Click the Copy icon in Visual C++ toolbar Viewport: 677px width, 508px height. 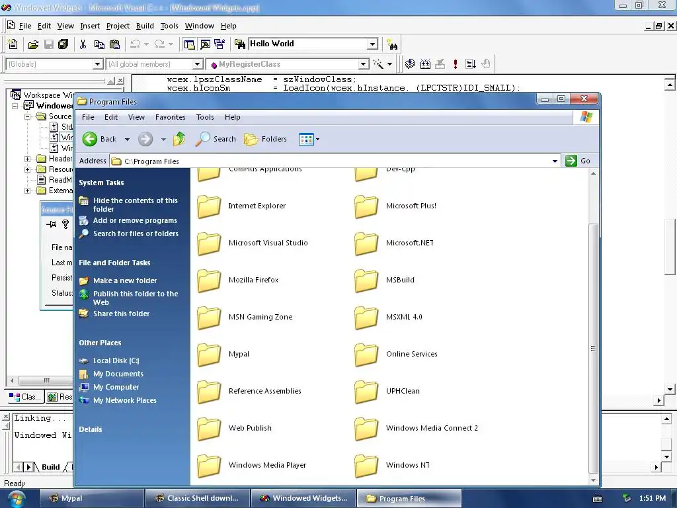(x=99, y=44)
